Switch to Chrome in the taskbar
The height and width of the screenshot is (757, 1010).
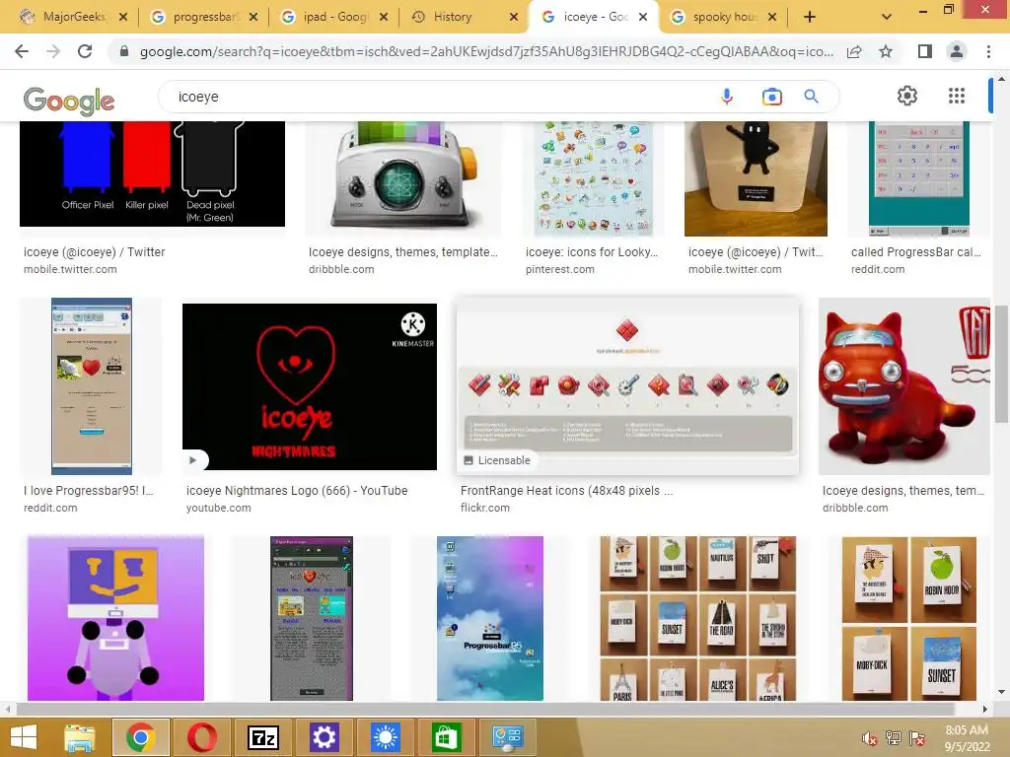(x=140, y=737)
